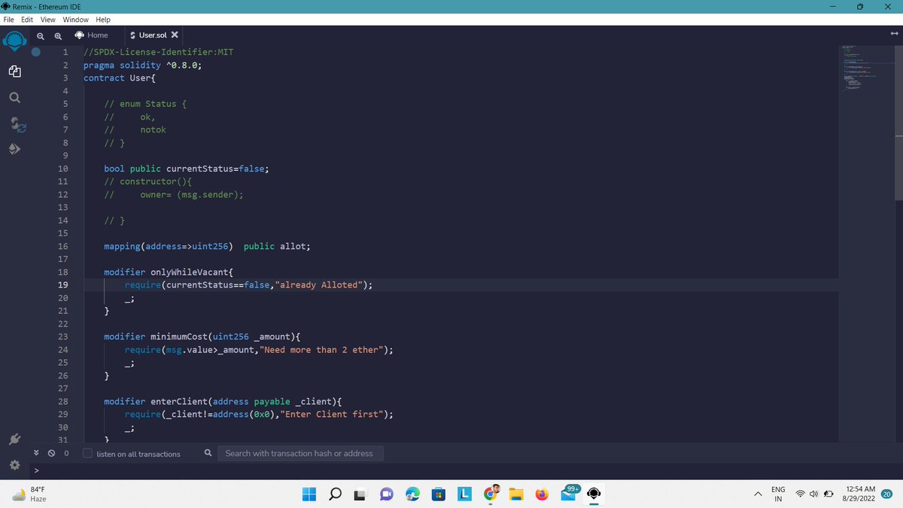The width and height of the screenshot is (903, 508).
Task: Click 'contract User{' code line
Action: pos(119,78)
